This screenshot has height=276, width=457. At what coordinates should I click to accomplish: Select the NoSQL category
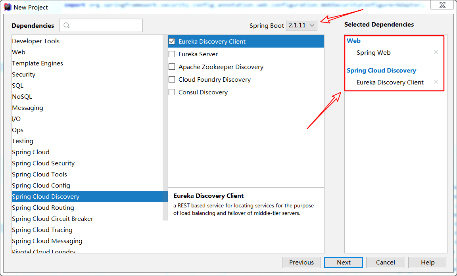tap(87, 96)
